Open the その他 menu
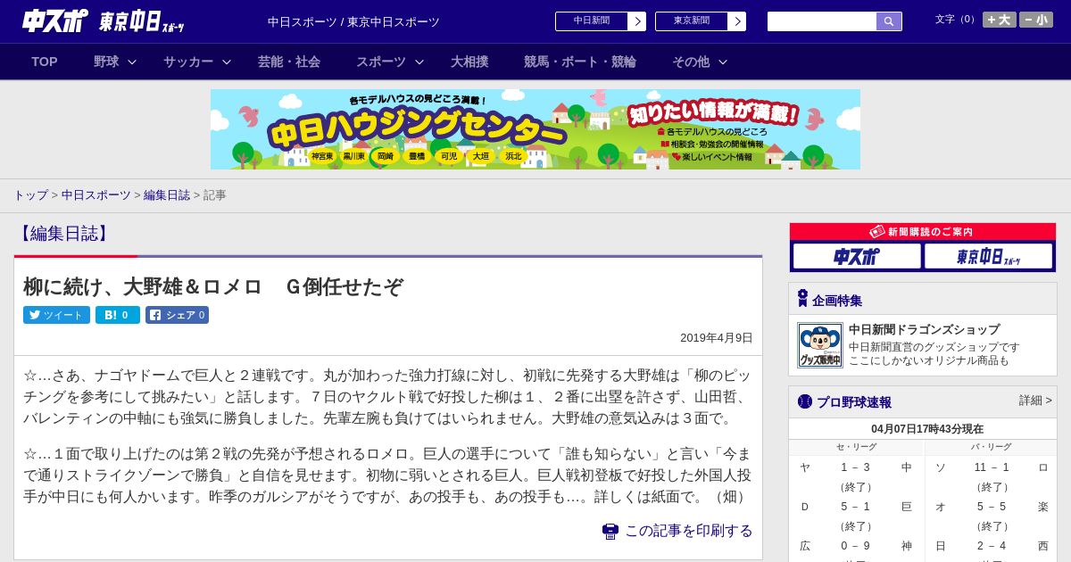The width and height of the screenshot is (1071, 562). point(691,62)
